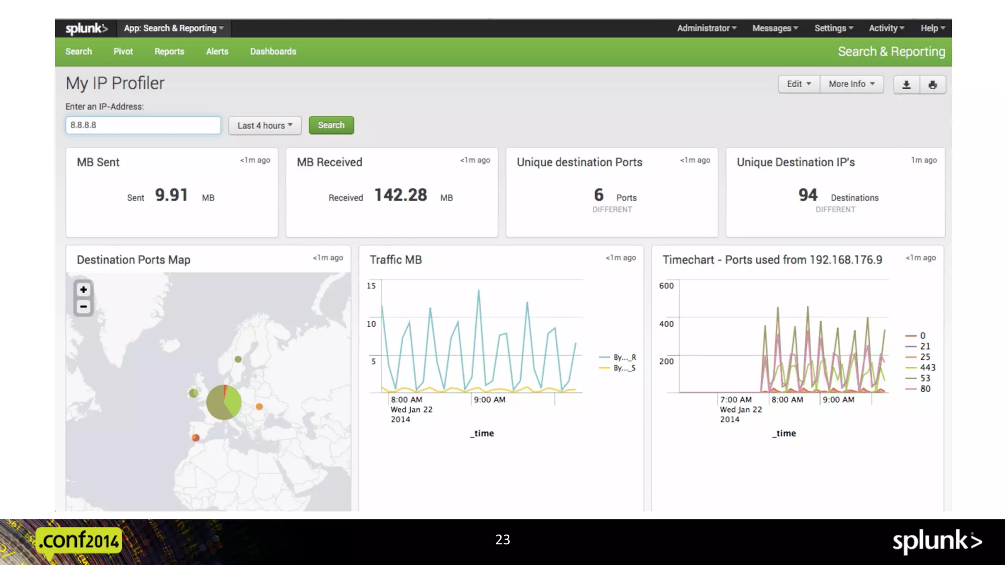This screenshot has height=565, width=1005.
Task: Click the green marker over Scandinavia
Action: [238, 359]
